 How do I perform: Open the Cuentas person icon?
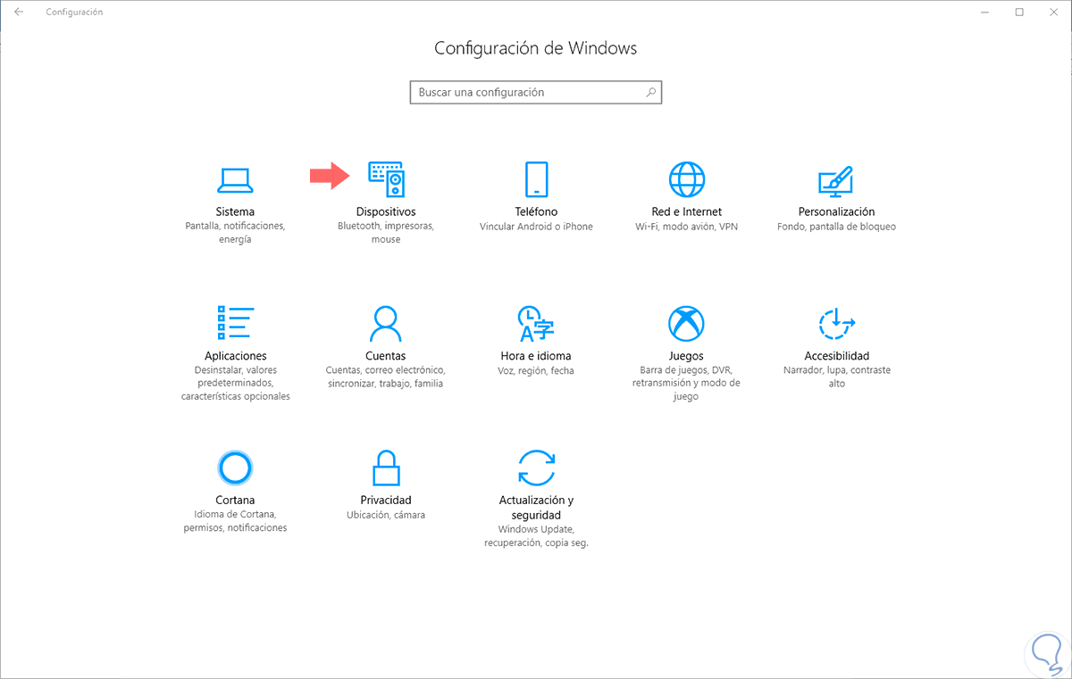[x=386, y=323]
